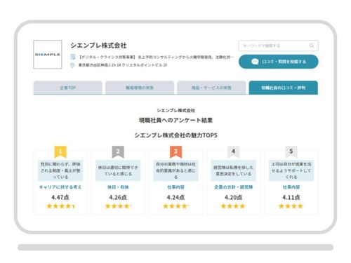Click the orange rank 3 ribbon badge

click(175, 152)
